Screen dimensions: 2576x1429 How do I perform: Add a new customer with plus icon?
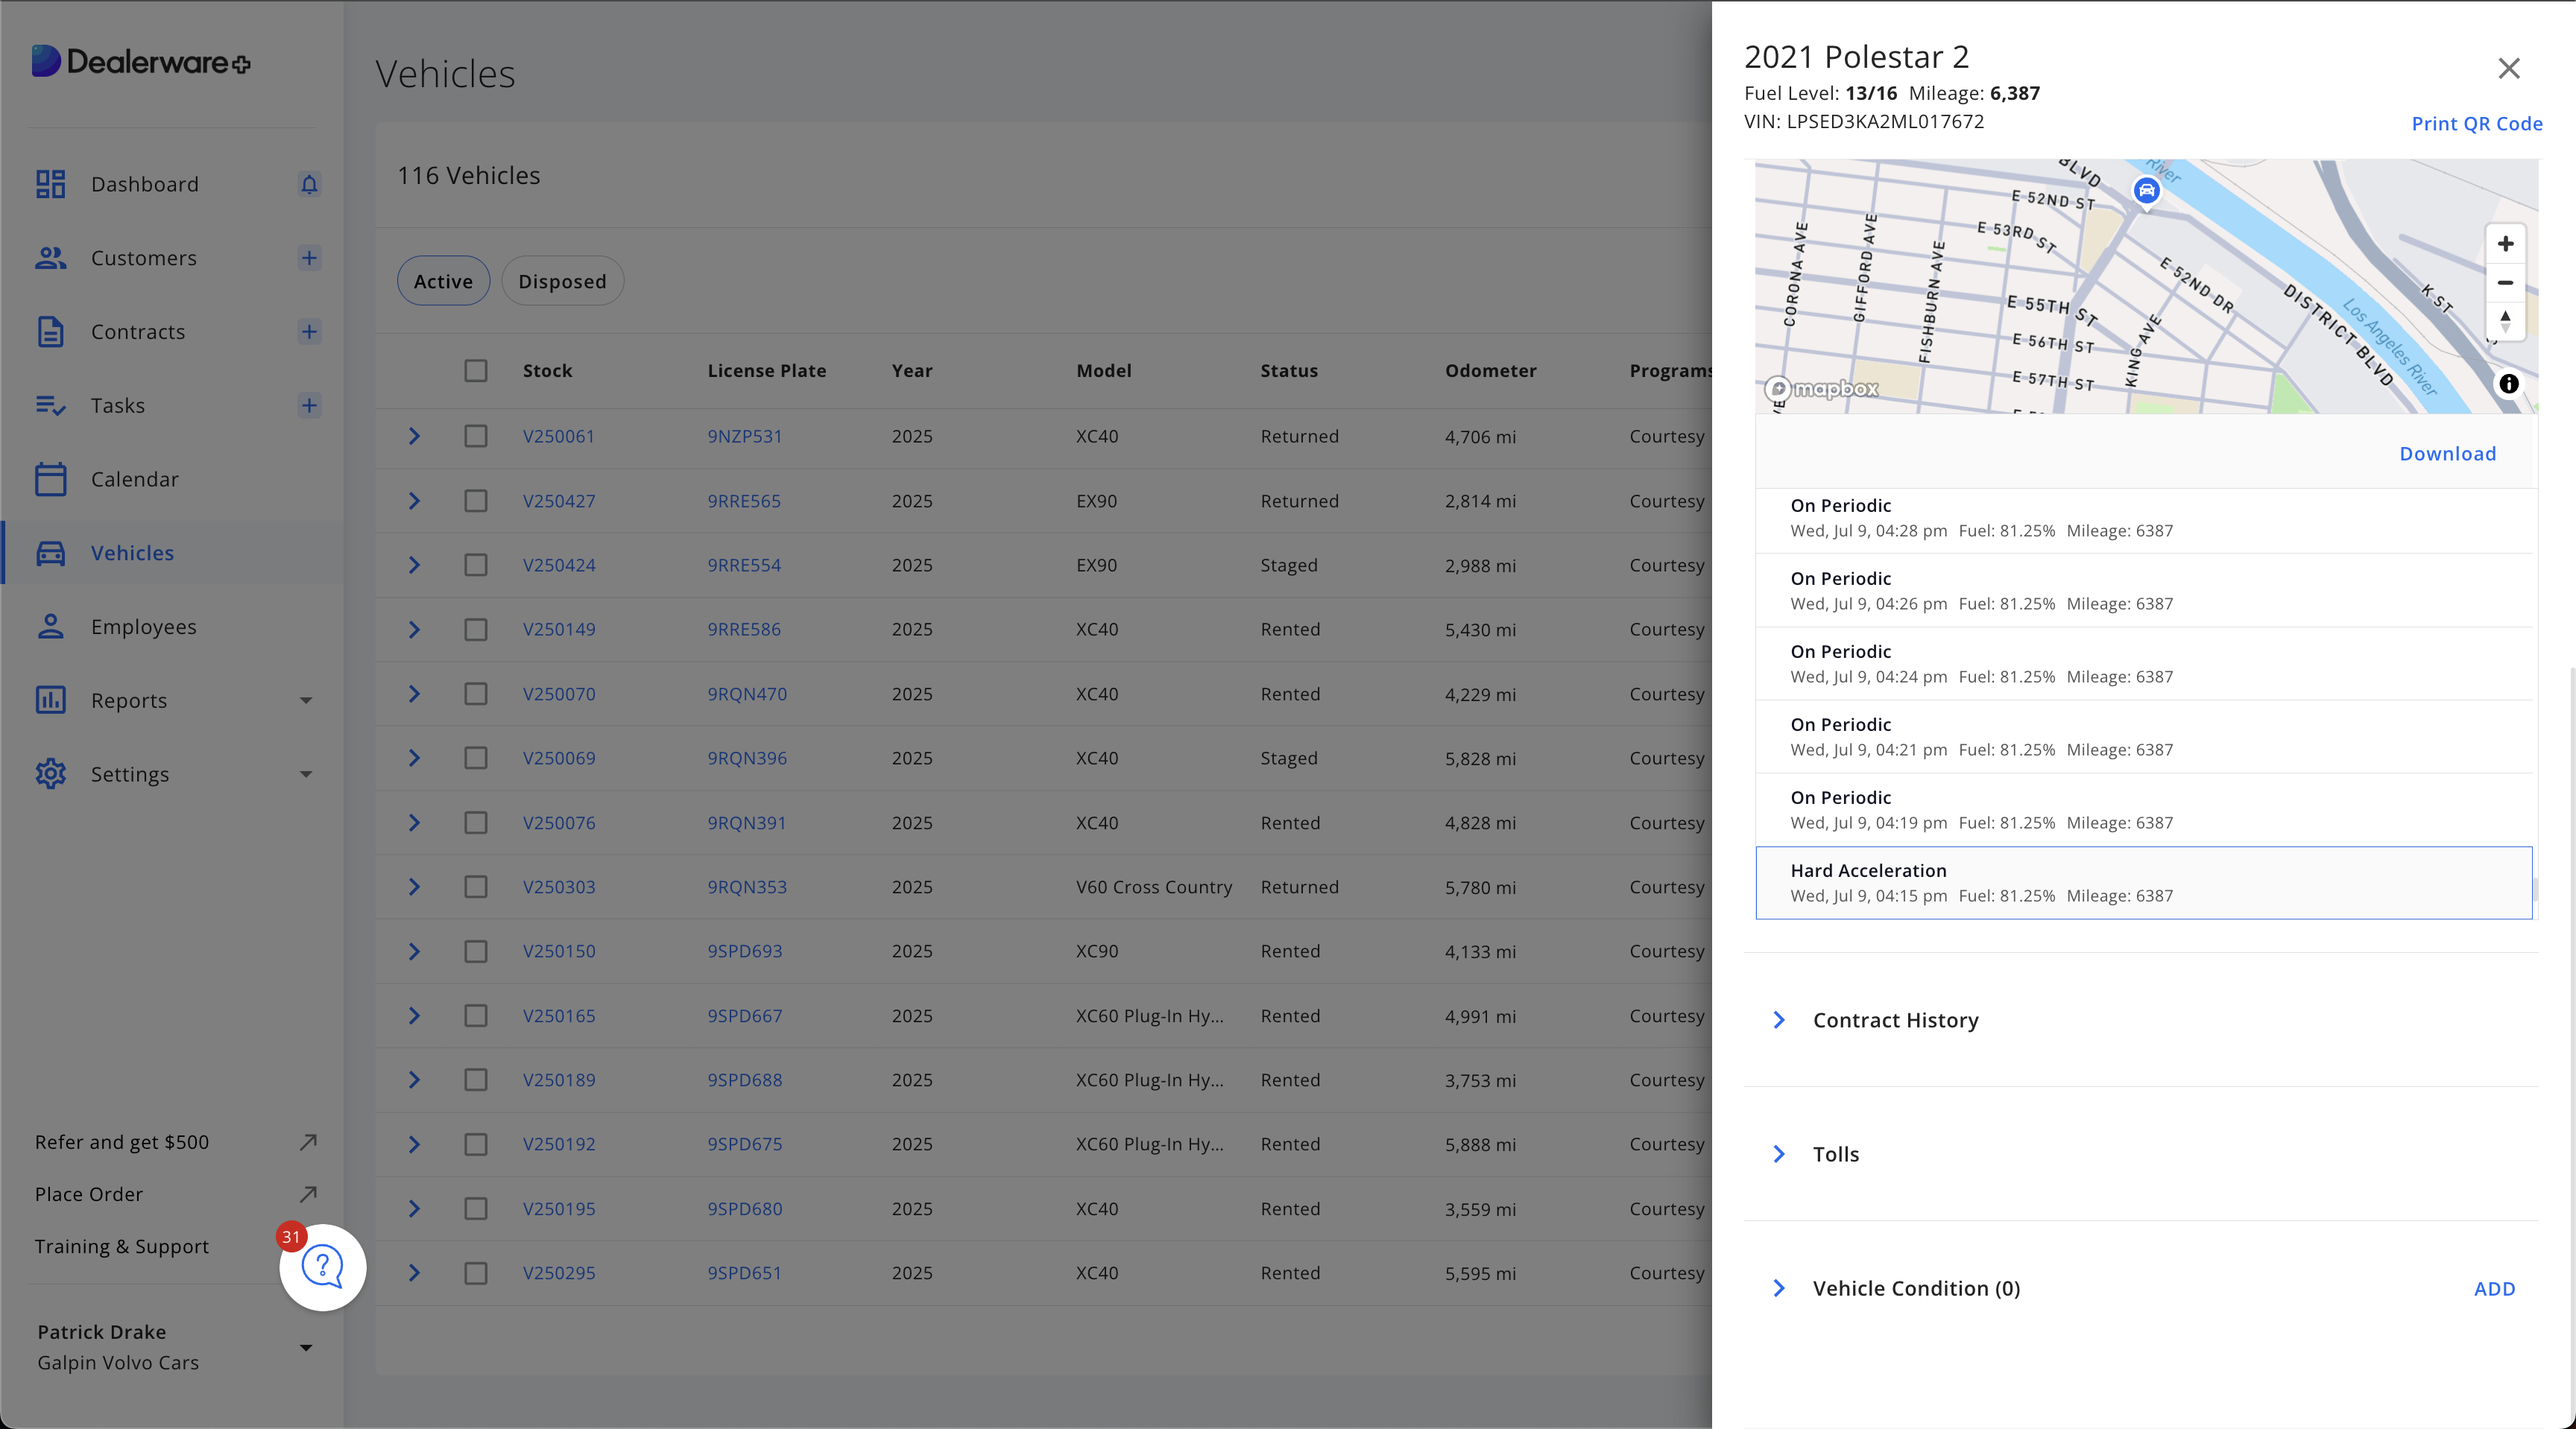(309, 258)
